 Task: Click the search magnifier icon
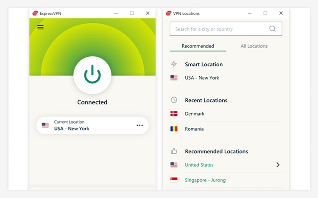click(x=273, y=29)
